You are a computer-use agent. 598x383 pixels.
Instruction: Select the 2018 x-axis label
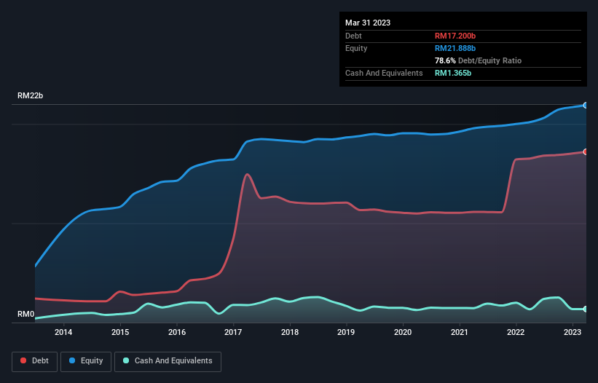(x=290, y=332)
